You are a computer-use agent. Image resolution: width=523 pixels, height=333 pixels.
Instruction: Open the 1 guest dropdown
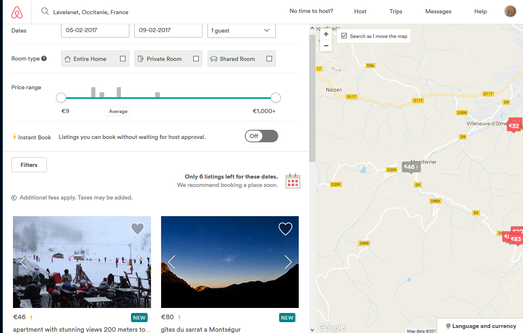point(241,30)
